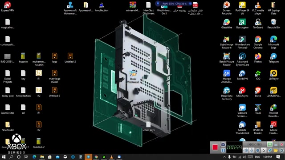The height and width of the screenshot is (160, 285).
Task: Open the taskbar volume control
Action: coord(244,157)
